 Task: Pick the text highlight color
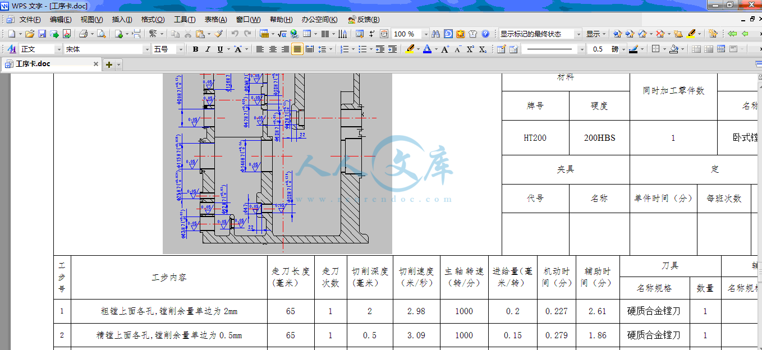pos(410,49)
